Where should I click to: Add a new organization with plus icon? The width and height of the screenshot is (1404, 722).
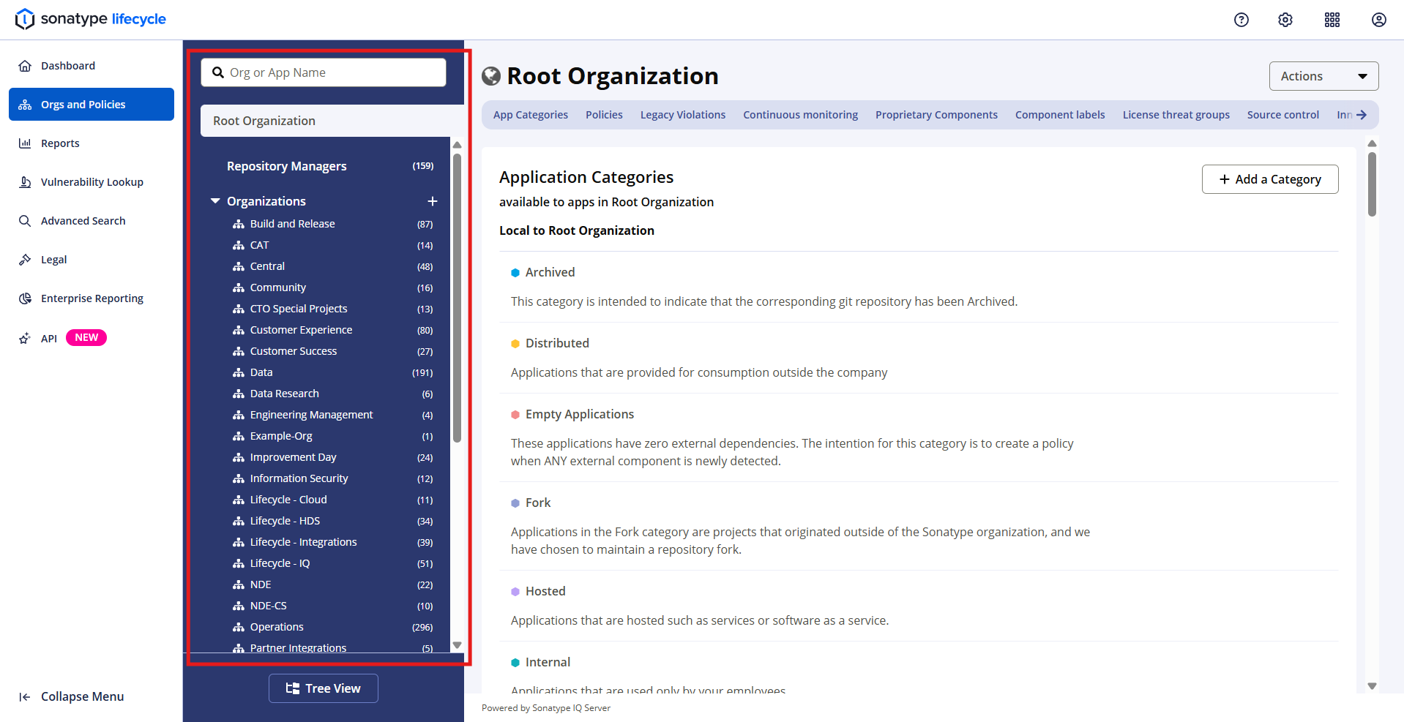(x=433, y=201)
